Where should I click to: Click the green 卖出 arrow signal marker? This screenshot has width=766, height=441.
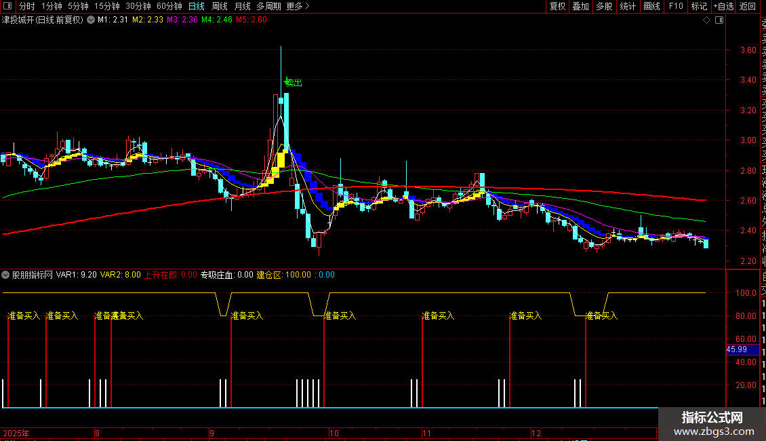(x=287, y=81)
